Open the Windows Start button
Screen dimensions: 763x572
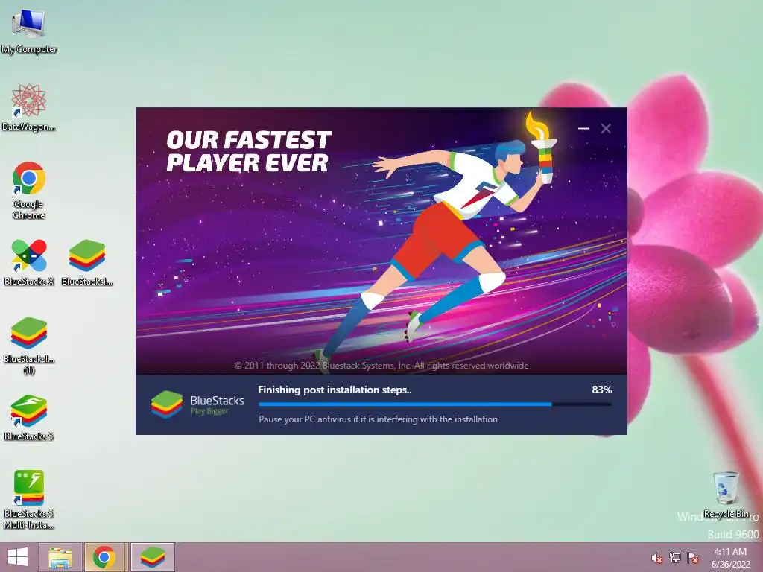point(18,557)
